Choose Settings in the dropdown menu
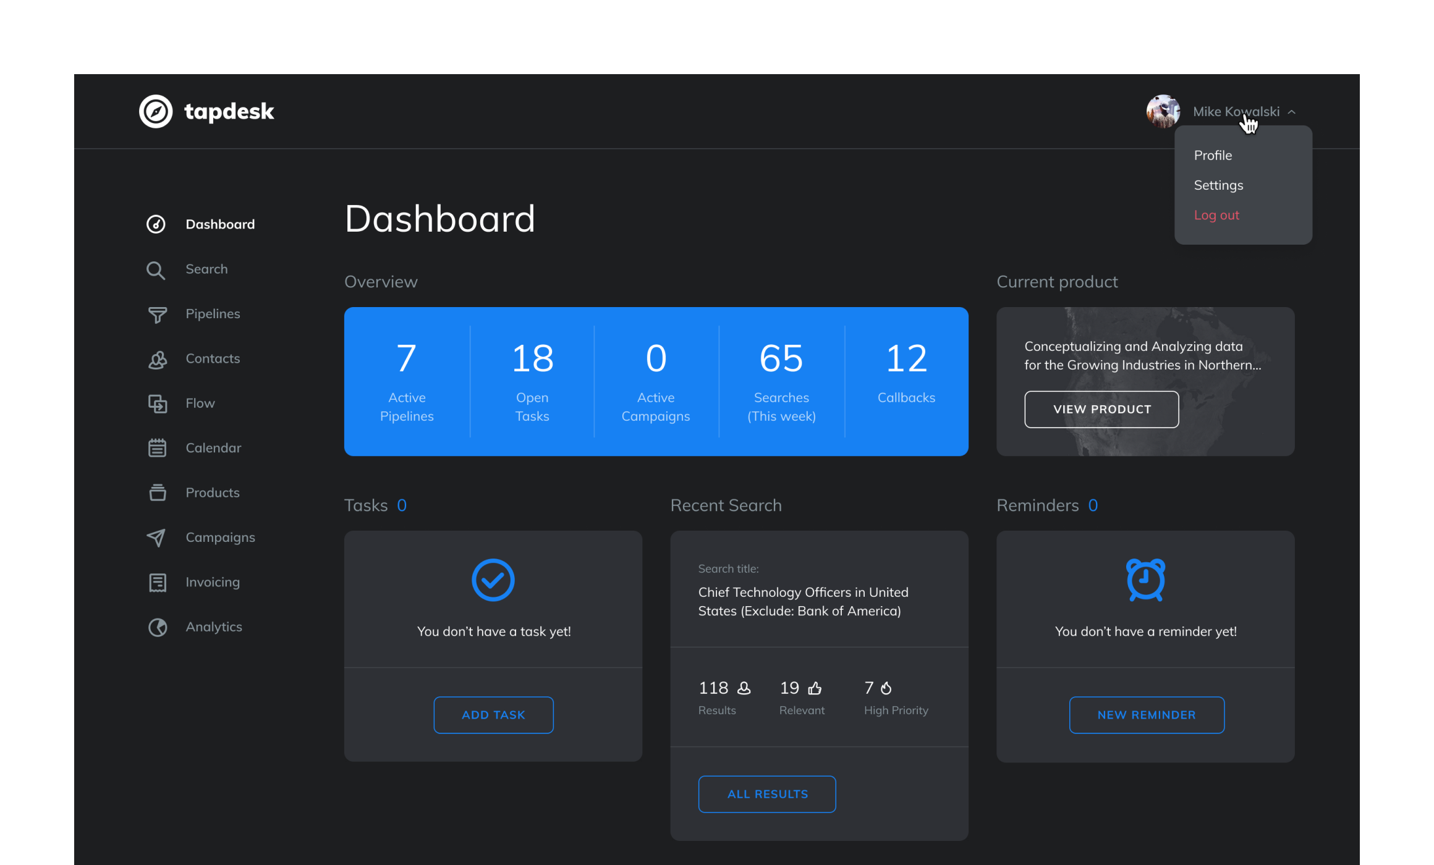The image size is (1434, 865). [1218, 185]
